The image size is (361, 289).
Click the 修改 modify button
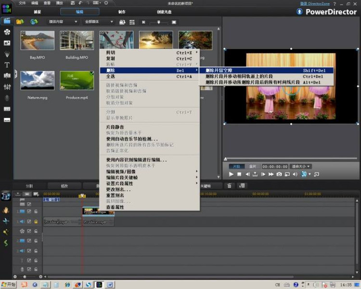(x=64, y=186)
